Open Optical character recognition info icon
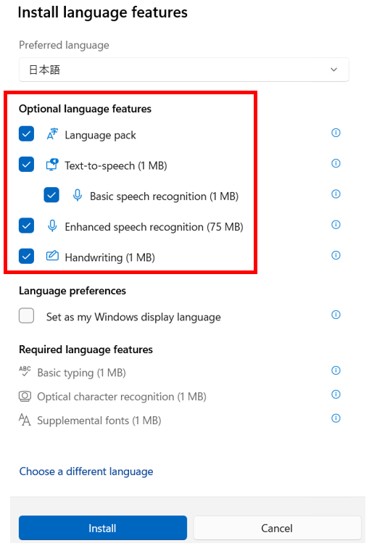Image resolution: width=369 pixels, height=546 pixels. click(336, 394)
